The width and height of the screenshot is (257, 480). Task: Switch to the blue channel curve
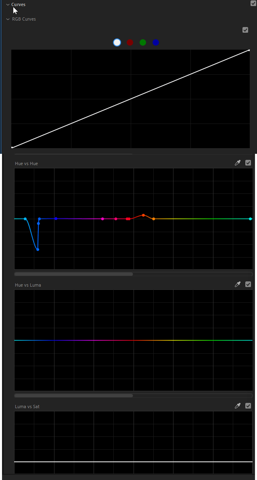(x=156, y=42)
